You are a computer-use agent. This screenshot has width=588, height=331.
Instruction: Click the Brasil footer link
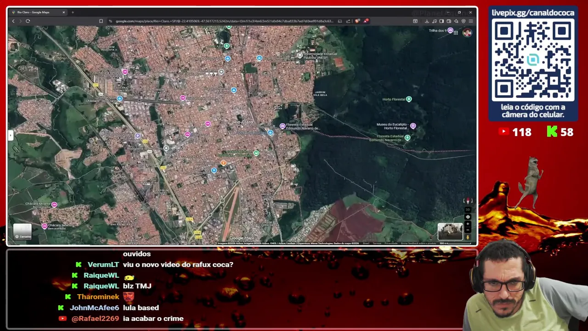click(366, 243)
